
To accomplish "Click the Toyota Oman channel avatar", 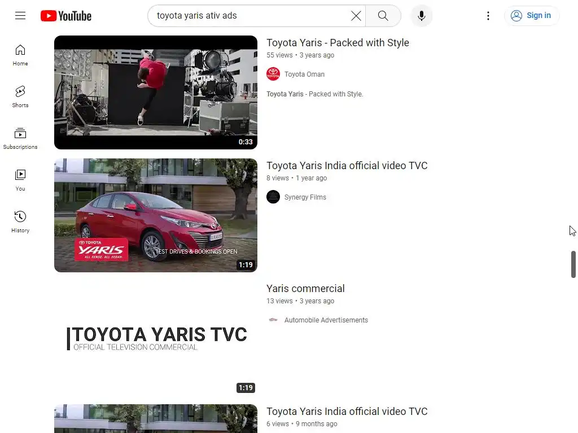I will tap(273, 74).
